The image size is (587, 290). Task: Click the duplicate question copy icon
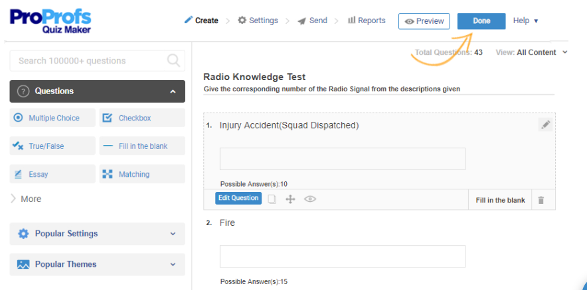(272, 199)
